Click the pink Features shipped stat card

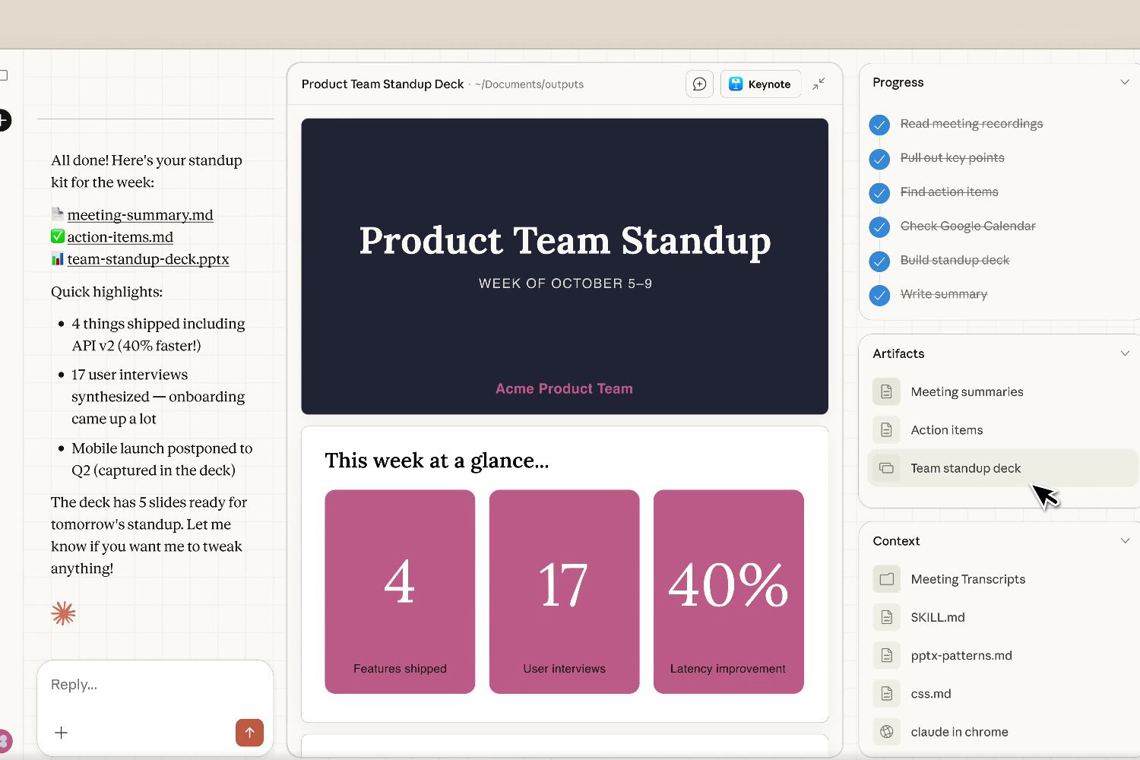[400, 591]
